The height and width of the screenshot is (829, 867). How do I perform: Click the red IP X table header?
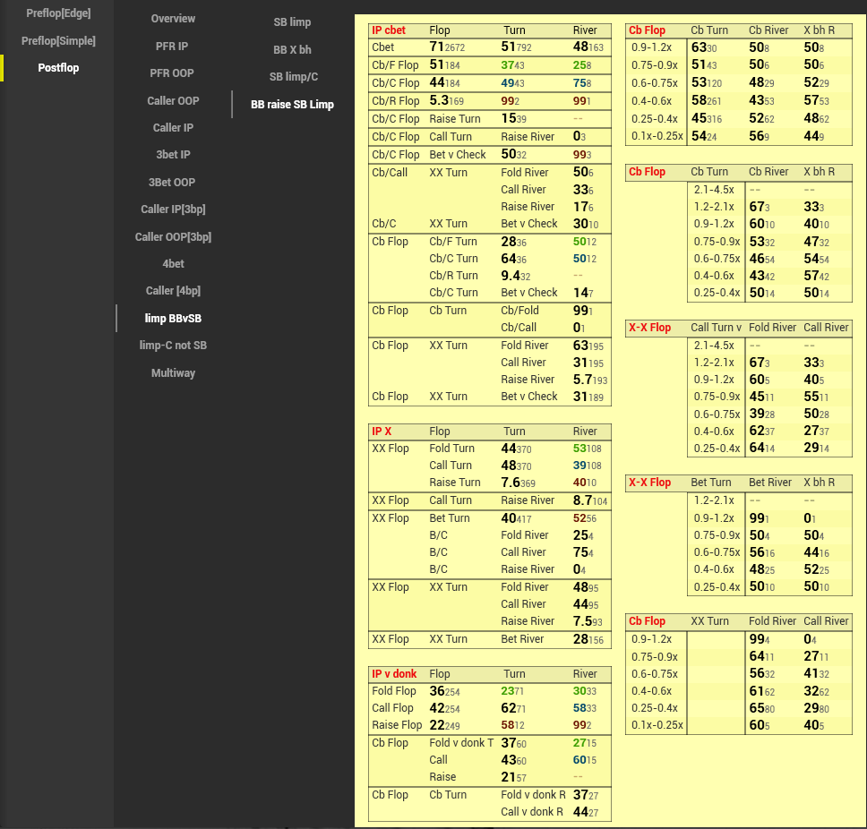(382, 432)
